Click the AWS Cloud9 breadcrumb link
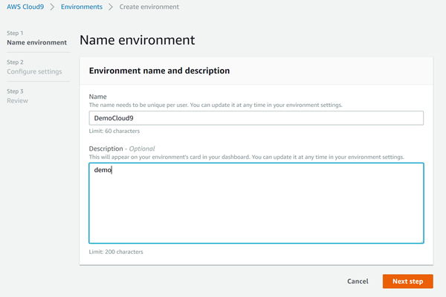Screen dimensions: 446x297 point(26,7)
